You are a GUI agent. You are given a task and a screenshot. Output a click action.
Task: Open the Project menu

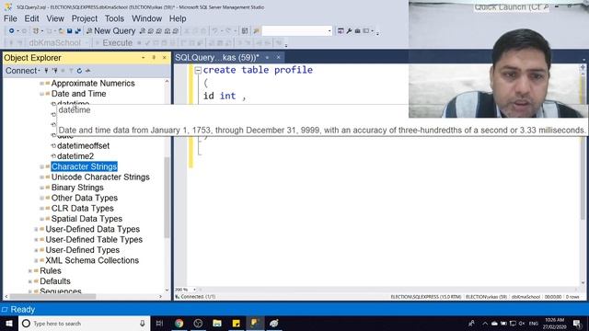(85, 18)
